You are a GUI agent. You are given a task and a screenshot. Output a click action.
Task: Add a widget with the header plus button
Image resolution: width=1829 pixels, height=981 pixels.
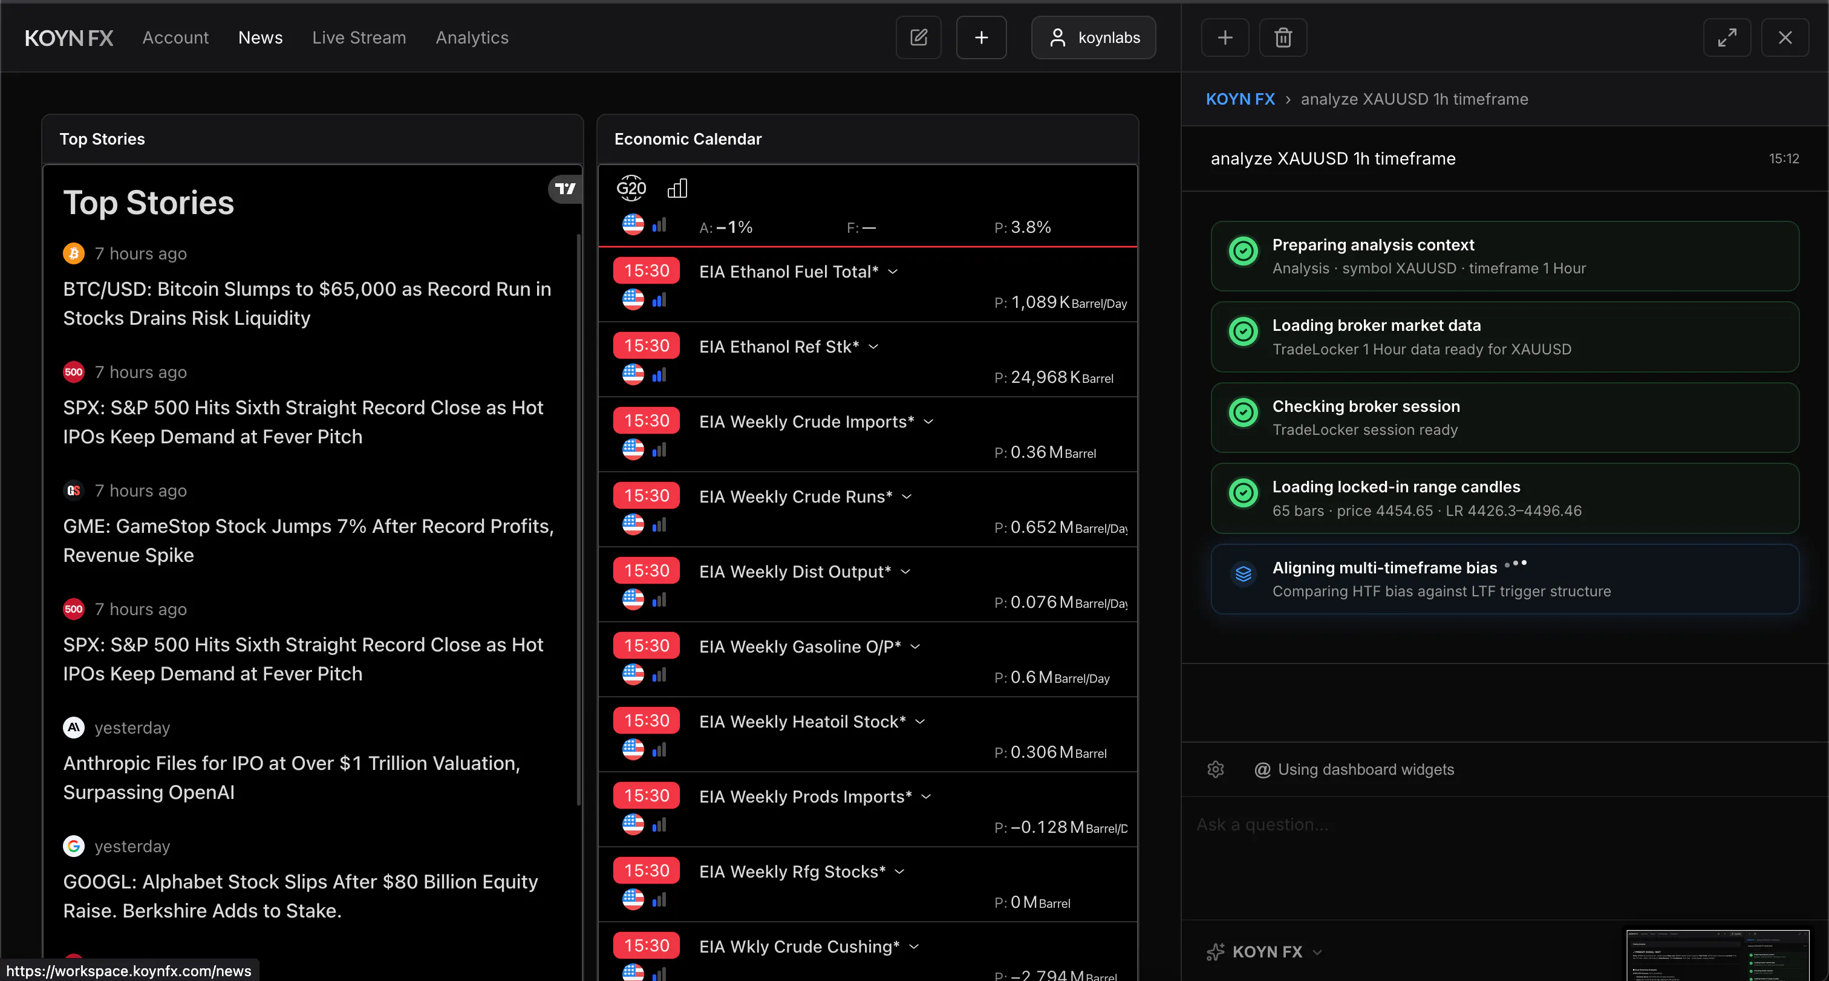pyautogui.click(x=981, y=37)
